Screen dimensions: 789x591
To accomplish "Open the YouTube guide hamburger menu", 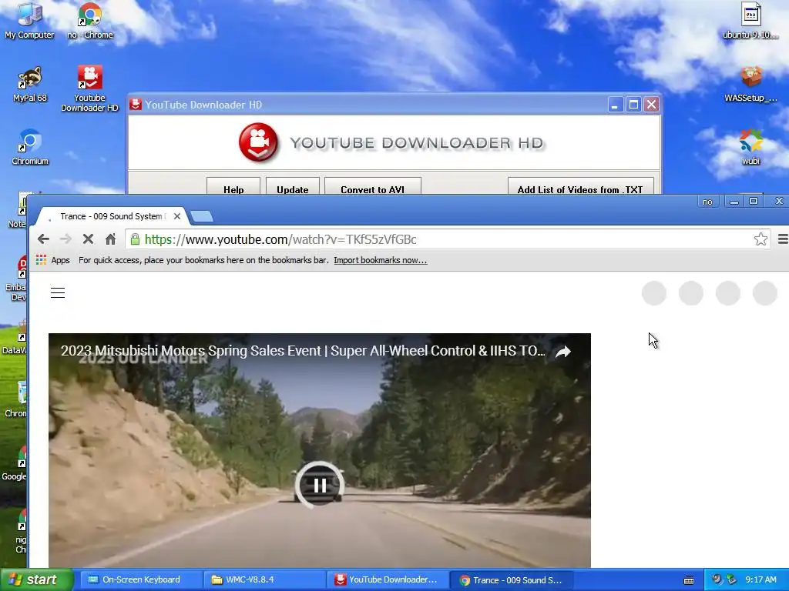I will point(58,293).
